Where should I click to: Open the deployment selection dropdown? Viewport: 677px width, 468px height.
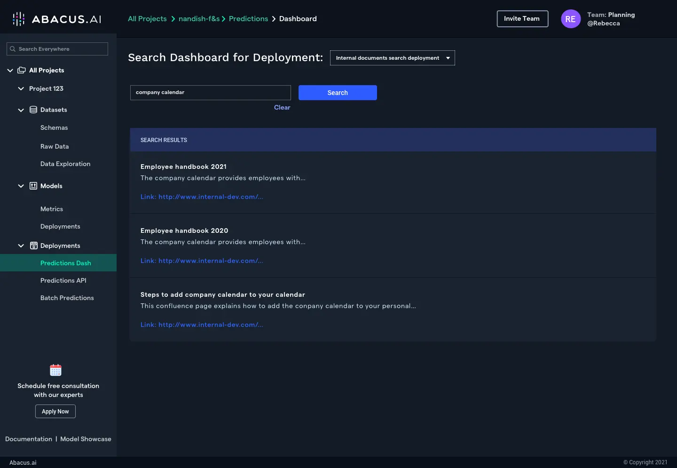click(x=392, y=58)
